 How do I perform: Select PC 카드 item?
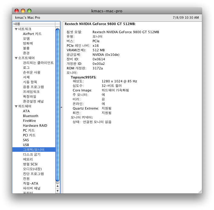coord(29,130)
